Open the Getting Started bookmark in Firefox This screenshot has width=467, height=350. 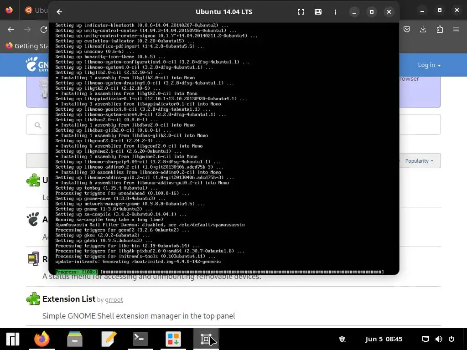[x=27, y=46]
